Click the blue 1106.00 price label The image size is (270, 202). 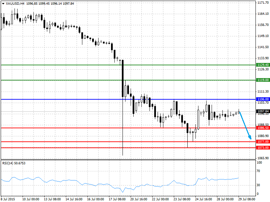[263, 99]
